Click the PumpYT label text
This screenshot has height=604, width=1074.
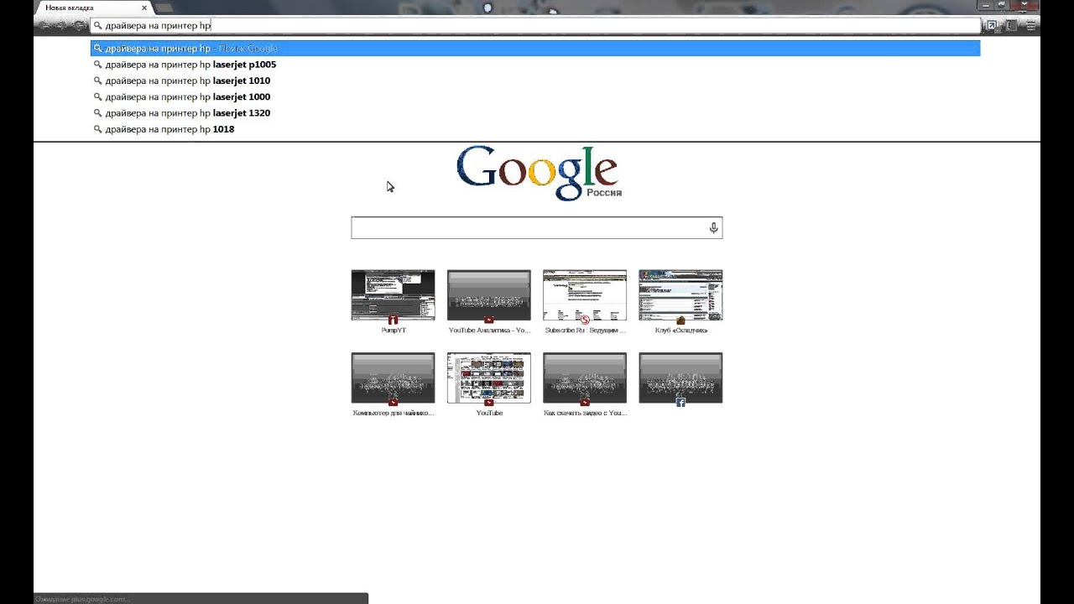[394, 331]
